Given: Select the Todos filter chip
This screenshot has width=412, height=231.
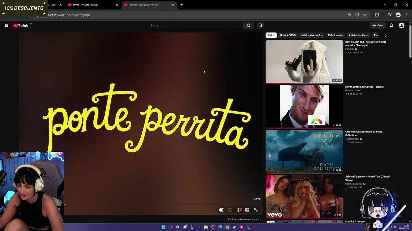Looking at the screenshot, I should 271,35.
